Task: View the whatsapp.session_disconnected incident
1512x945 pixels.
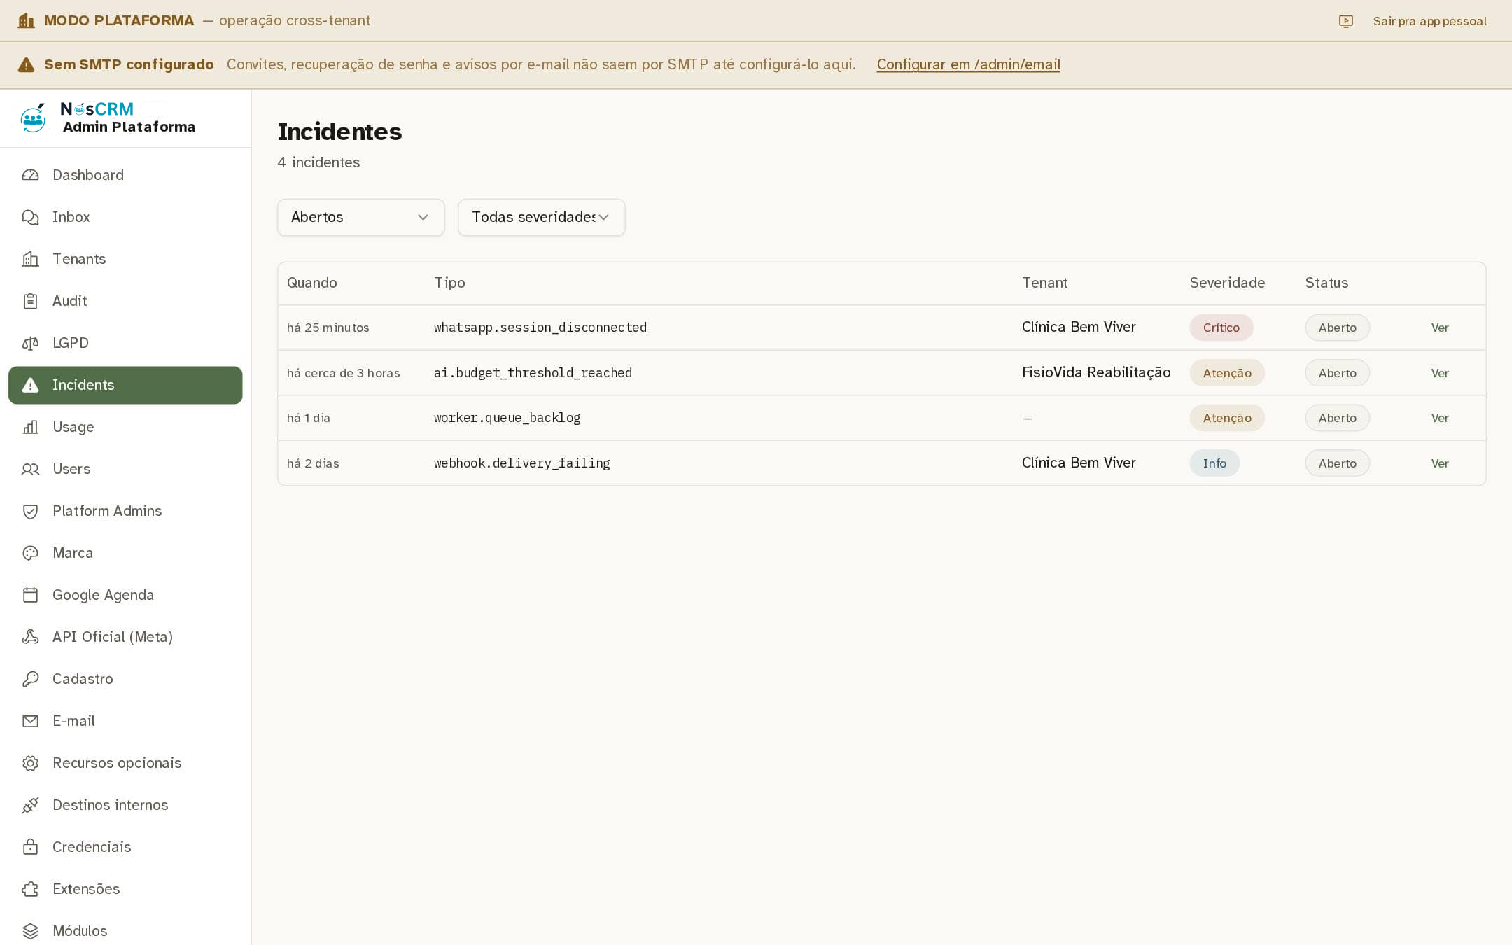Action: 1439,328
